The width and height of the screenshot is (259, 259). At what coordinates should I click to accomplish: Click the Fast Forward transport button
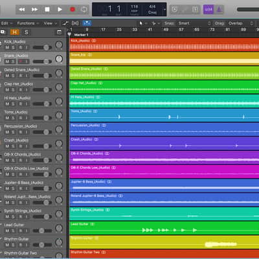click(34, 10)
